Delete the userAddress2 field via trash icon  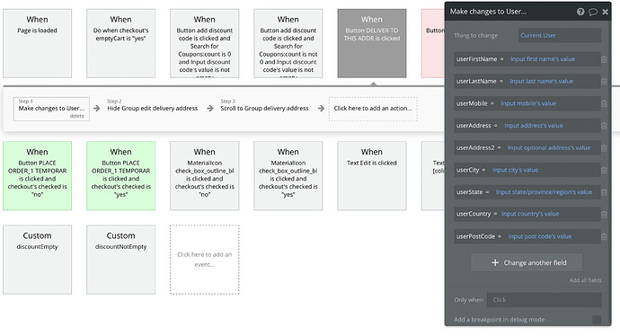click(604, 148)
